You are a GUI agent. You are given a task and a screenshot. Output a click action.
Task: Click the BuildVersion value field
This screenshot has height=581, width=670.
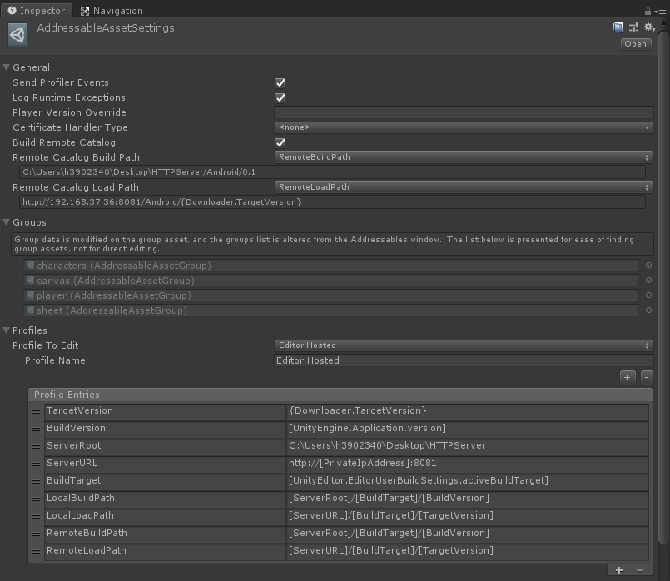pos(468,429)
